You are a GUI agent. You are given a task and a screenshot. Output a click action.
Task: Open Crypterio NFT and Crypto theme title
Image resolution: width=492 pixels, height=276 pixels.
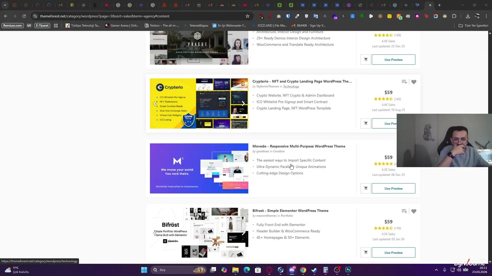pos(302,81)
